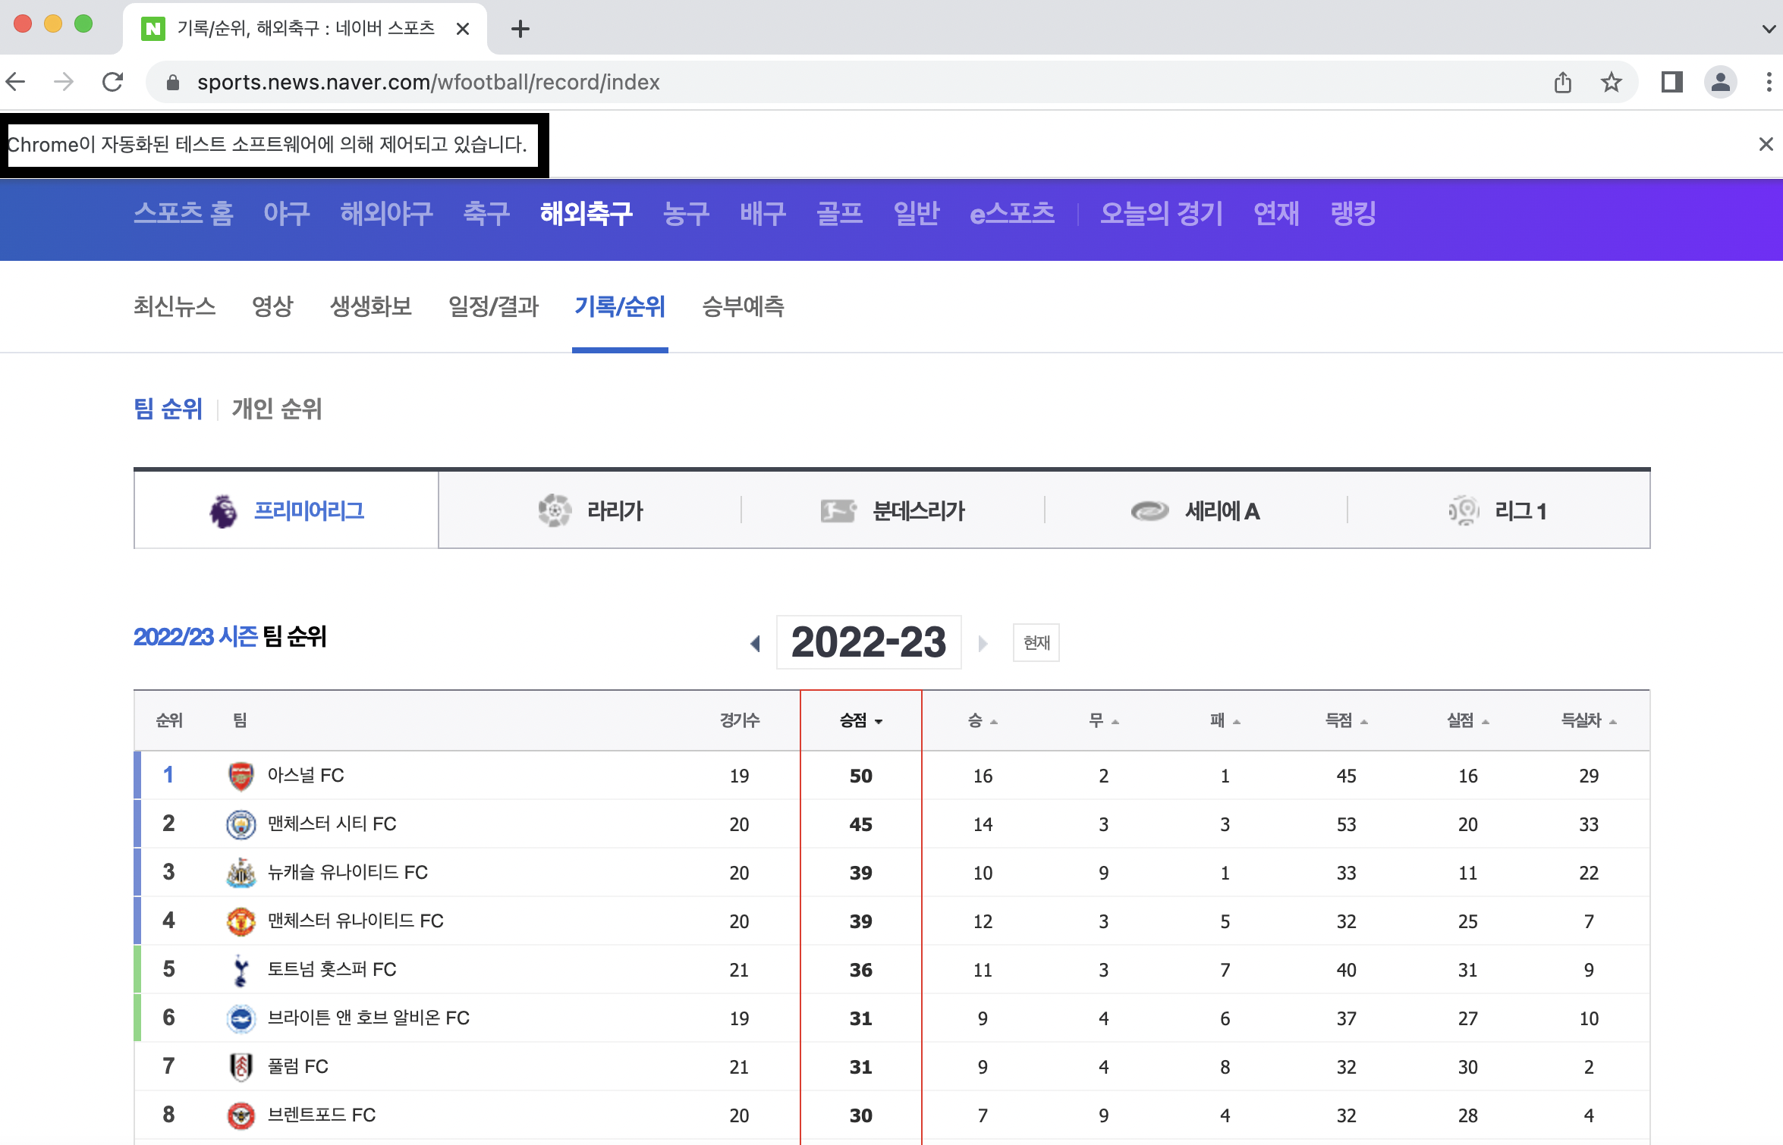
Task: Sort table by 득점 column
Action: pyautogui.click(x=1346, y=720)
